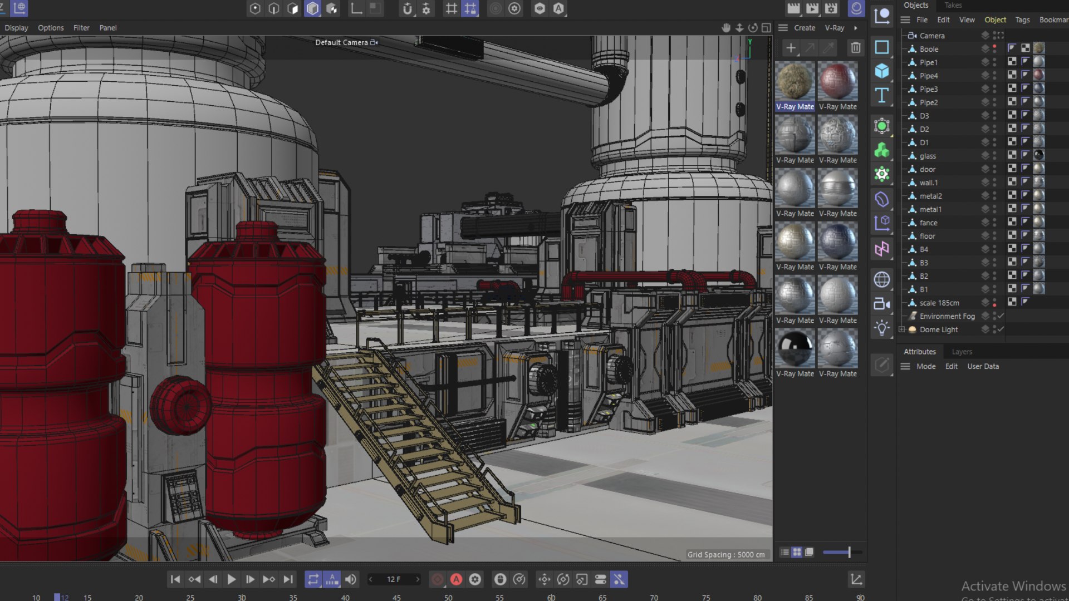Render active view clapperboard icon
Screen dimensions: 1069x601
[793, 8]
